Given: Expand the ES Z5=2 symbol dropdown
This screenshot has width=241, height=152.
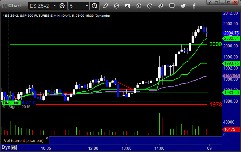Looking at the screenshot, I should (54, 6).
